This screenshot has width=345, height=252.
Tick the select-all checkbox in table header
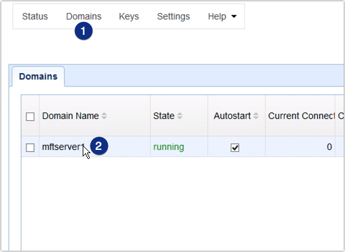[30, 117]
